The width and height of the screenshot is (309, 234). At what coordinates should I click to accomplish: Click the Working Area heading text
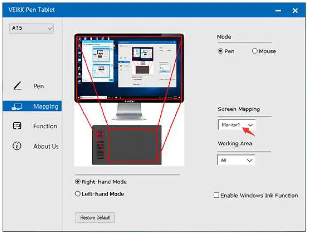pyautogui.click(x=235, y=143)
